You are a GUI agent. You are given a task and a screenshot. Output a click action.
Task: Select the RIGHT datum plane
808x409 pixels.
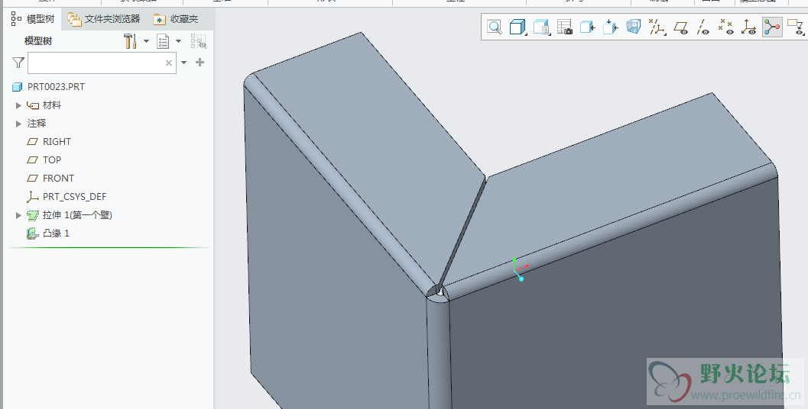(49, 141)
